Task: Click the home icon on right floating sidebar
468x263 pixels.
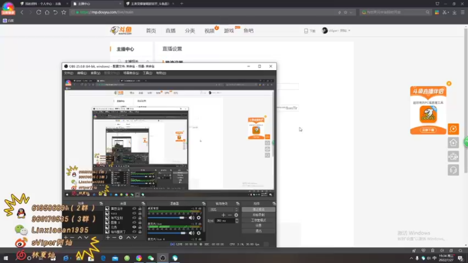Action: pos(453,143)
